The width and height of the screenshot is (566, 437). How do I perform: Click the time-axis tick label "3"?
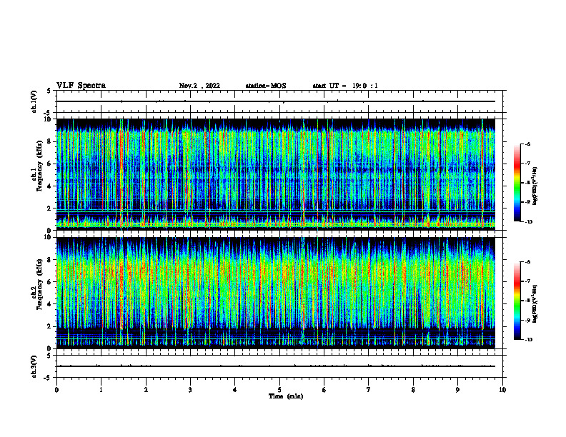point(190,390)
